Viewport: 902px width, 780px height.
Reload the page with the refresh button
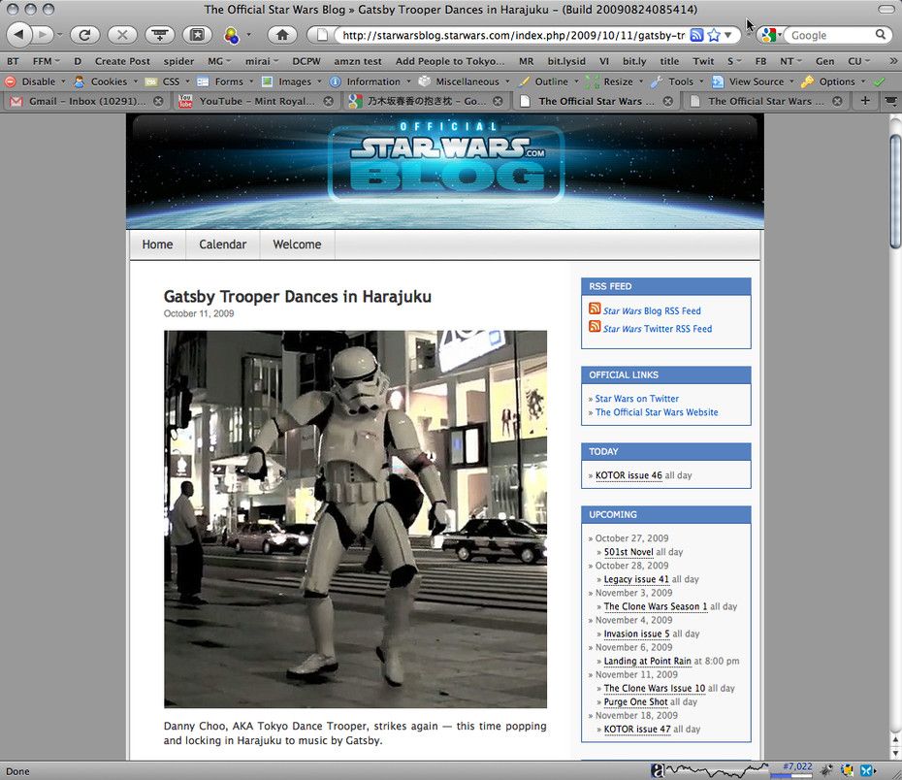point(84,35)
